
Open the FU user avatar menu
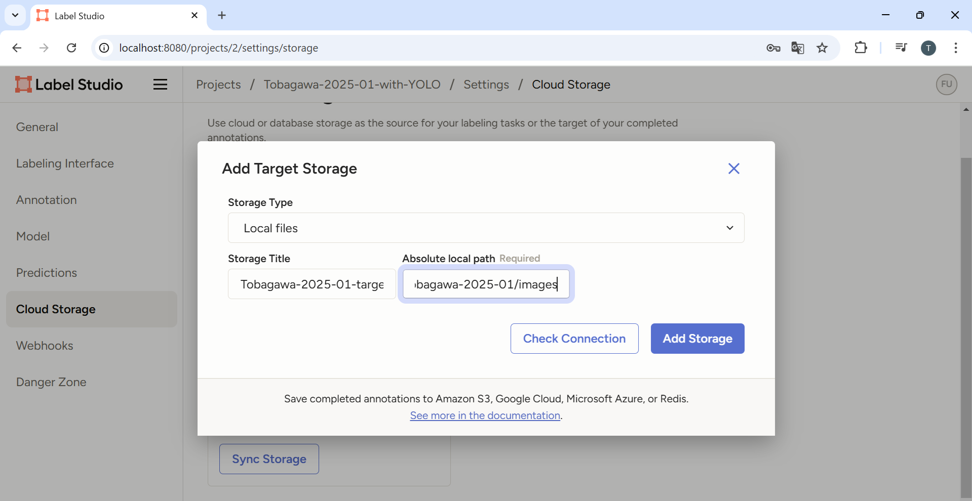coord(946,85)
